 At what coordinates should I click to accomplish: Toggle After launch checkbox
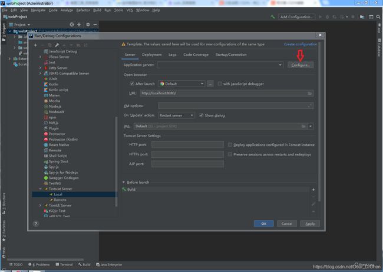(132, 84)
